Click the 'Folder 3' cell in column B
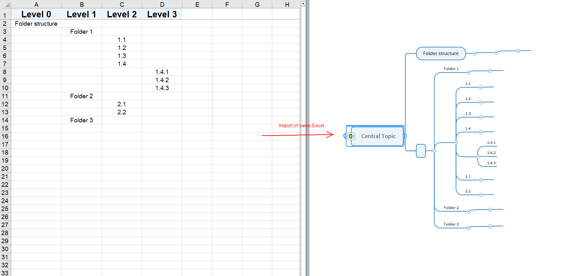Image resolution: width=576 pixels, height=276 pixels. 82,120
